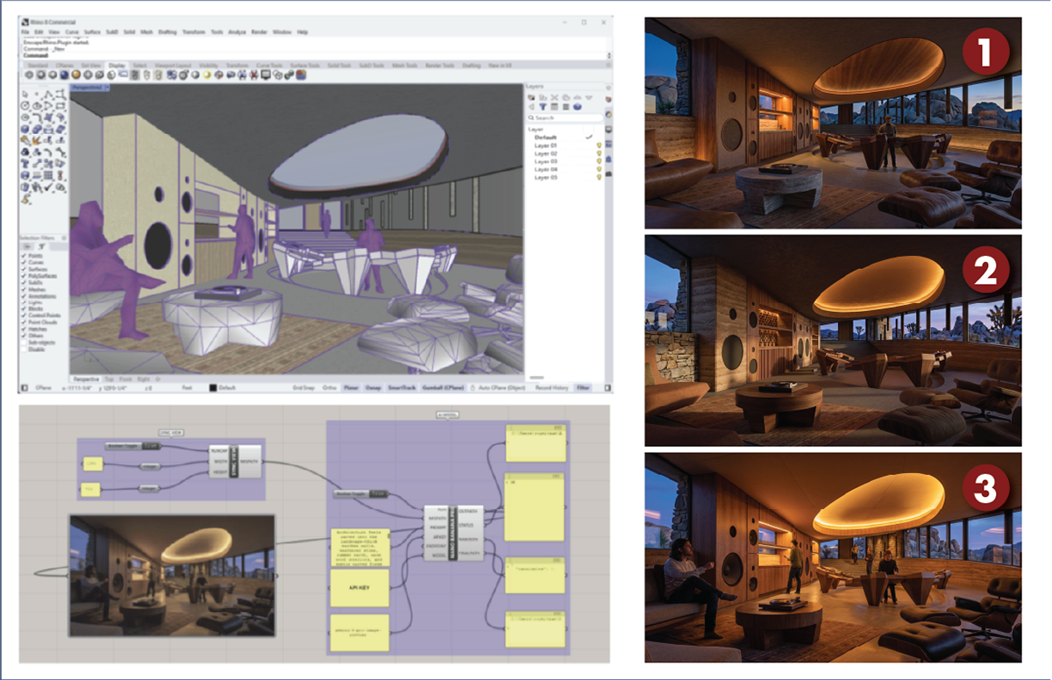Screen dimensions: 1052x680
Task: Select the Default layer row
Action: [565, 138]
